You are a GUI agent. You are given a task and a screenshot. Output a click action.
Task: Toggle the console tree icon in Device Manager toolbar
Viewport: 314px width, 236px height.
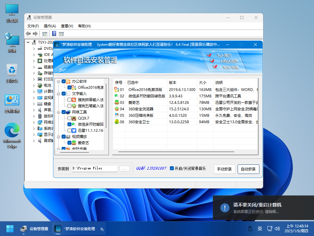[x=45, y=34]
